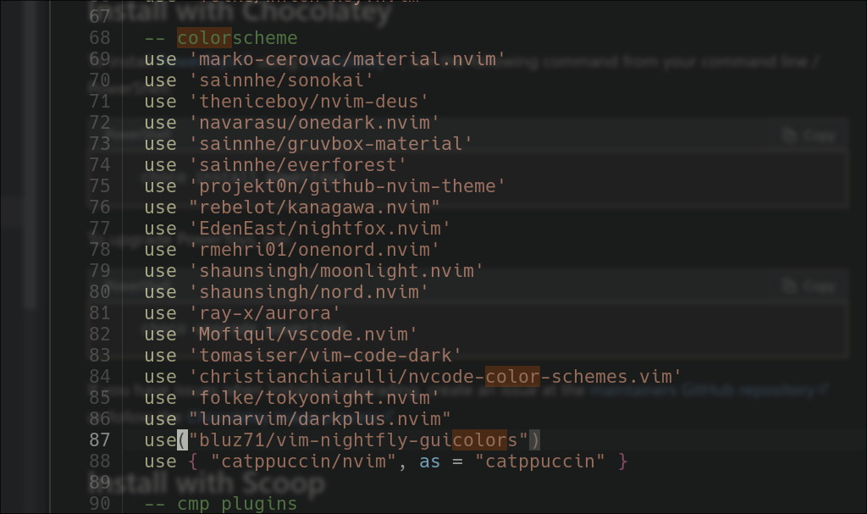The image size is (867, 514).
Task: Click the 'christianchiarulli/nvcode-color-schemes.vim' string
Action: click(435, 376)
